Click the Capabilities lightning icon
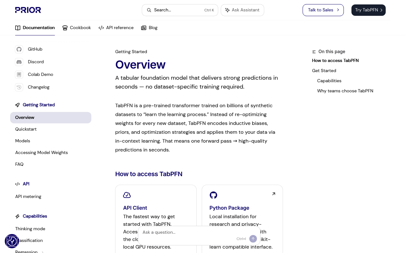 click(x=17, y=216)
